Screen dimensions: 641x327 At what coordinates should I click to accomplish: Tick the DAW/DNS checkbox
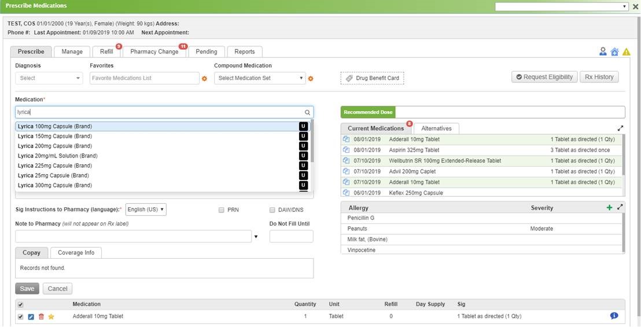click(x=272, y=210)
